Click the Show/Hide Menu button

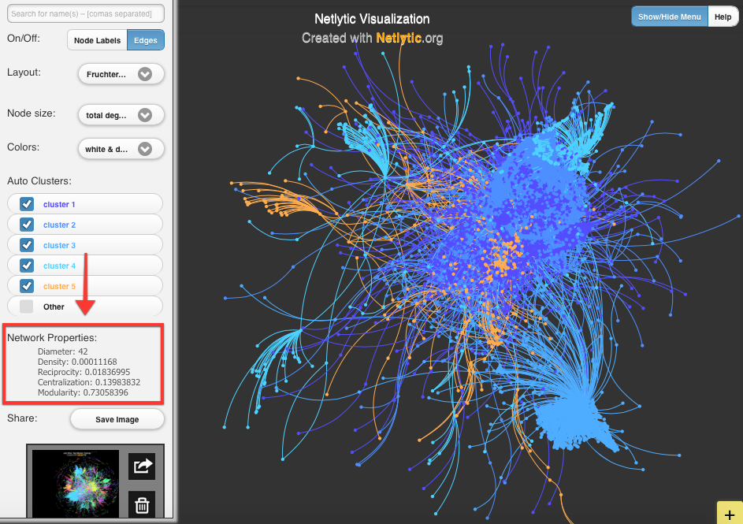[670, 17]
